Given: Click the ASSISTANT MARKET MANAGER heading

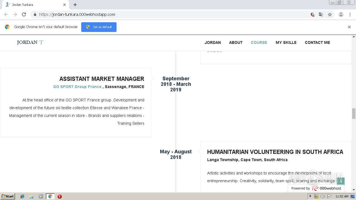Looking at the screenshot, I should pyautogui.click(x=102, y=79).
